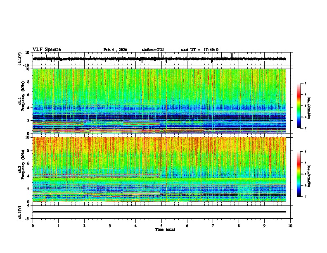The image size is (327, 253).
Task: Click the time axis tick label "7"
Action: (x=213, y=226)
